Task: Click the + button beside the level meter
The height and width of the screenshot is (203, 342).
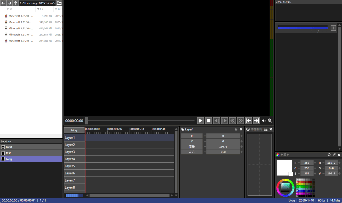Action: (333, 28)
